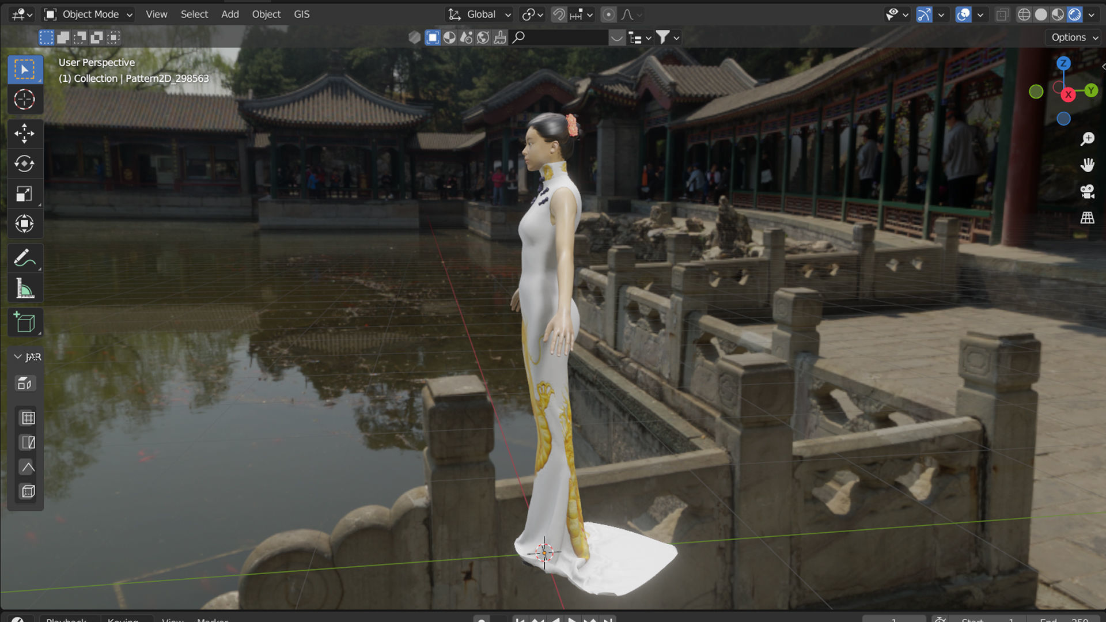Click the box-in-box icon in the JAR toolbar section

coord(28,491)
